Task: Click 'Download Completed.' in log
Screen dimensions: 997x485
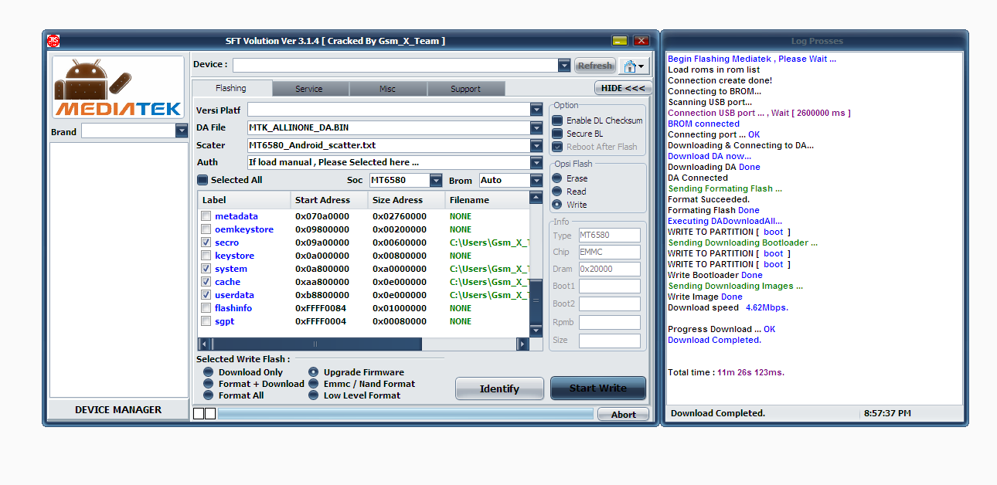Action: [x=714, y=340]
